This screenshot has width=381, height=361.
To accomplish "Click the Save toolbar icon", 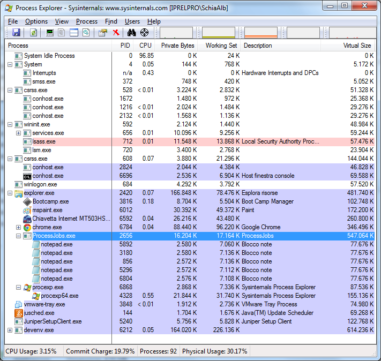I will (x=16, y=32).
